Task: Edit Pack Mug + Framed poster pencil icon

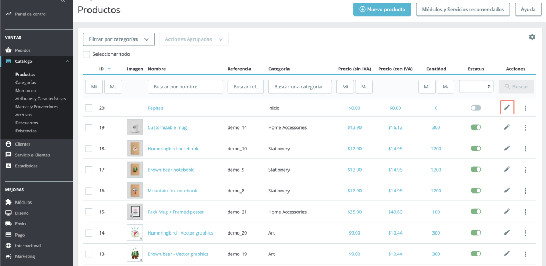Action: point(507,211)
